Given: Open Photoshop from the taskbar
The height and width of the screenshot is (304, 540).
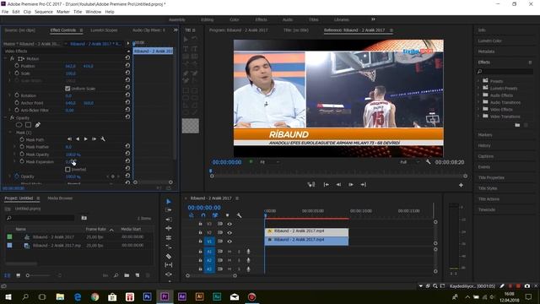Looking at the screenshot, I should pyautogui.click(x=147, y=296).
